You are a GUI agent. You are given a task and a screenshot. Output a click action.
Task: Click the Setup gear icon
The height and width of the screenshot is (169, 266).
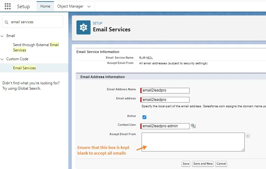pos(83,28)
